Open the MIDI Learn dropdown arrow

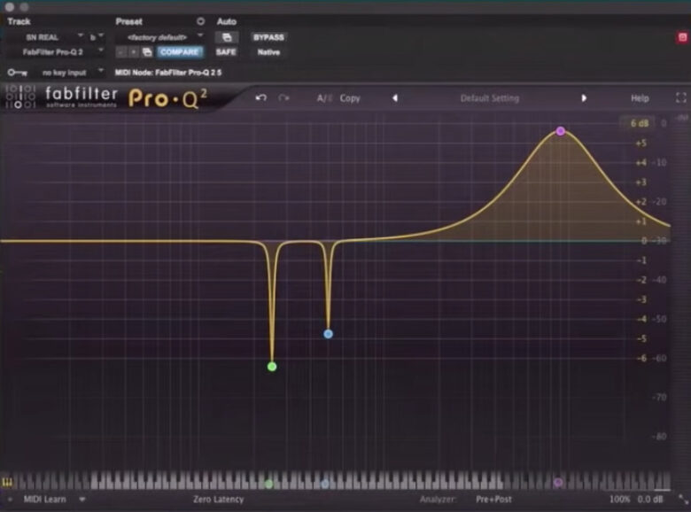click(x=82, y=500)
